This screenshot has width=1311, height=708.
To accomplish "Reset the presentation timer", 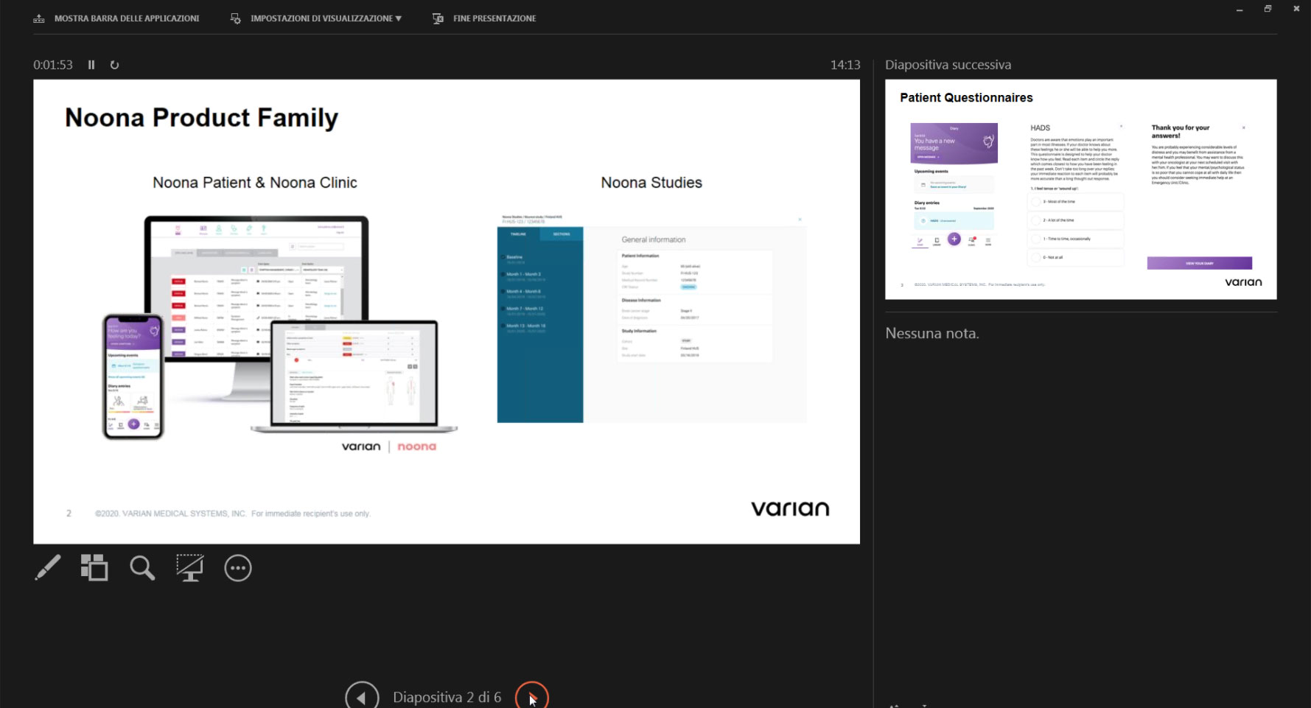I will tap(114, 65).
